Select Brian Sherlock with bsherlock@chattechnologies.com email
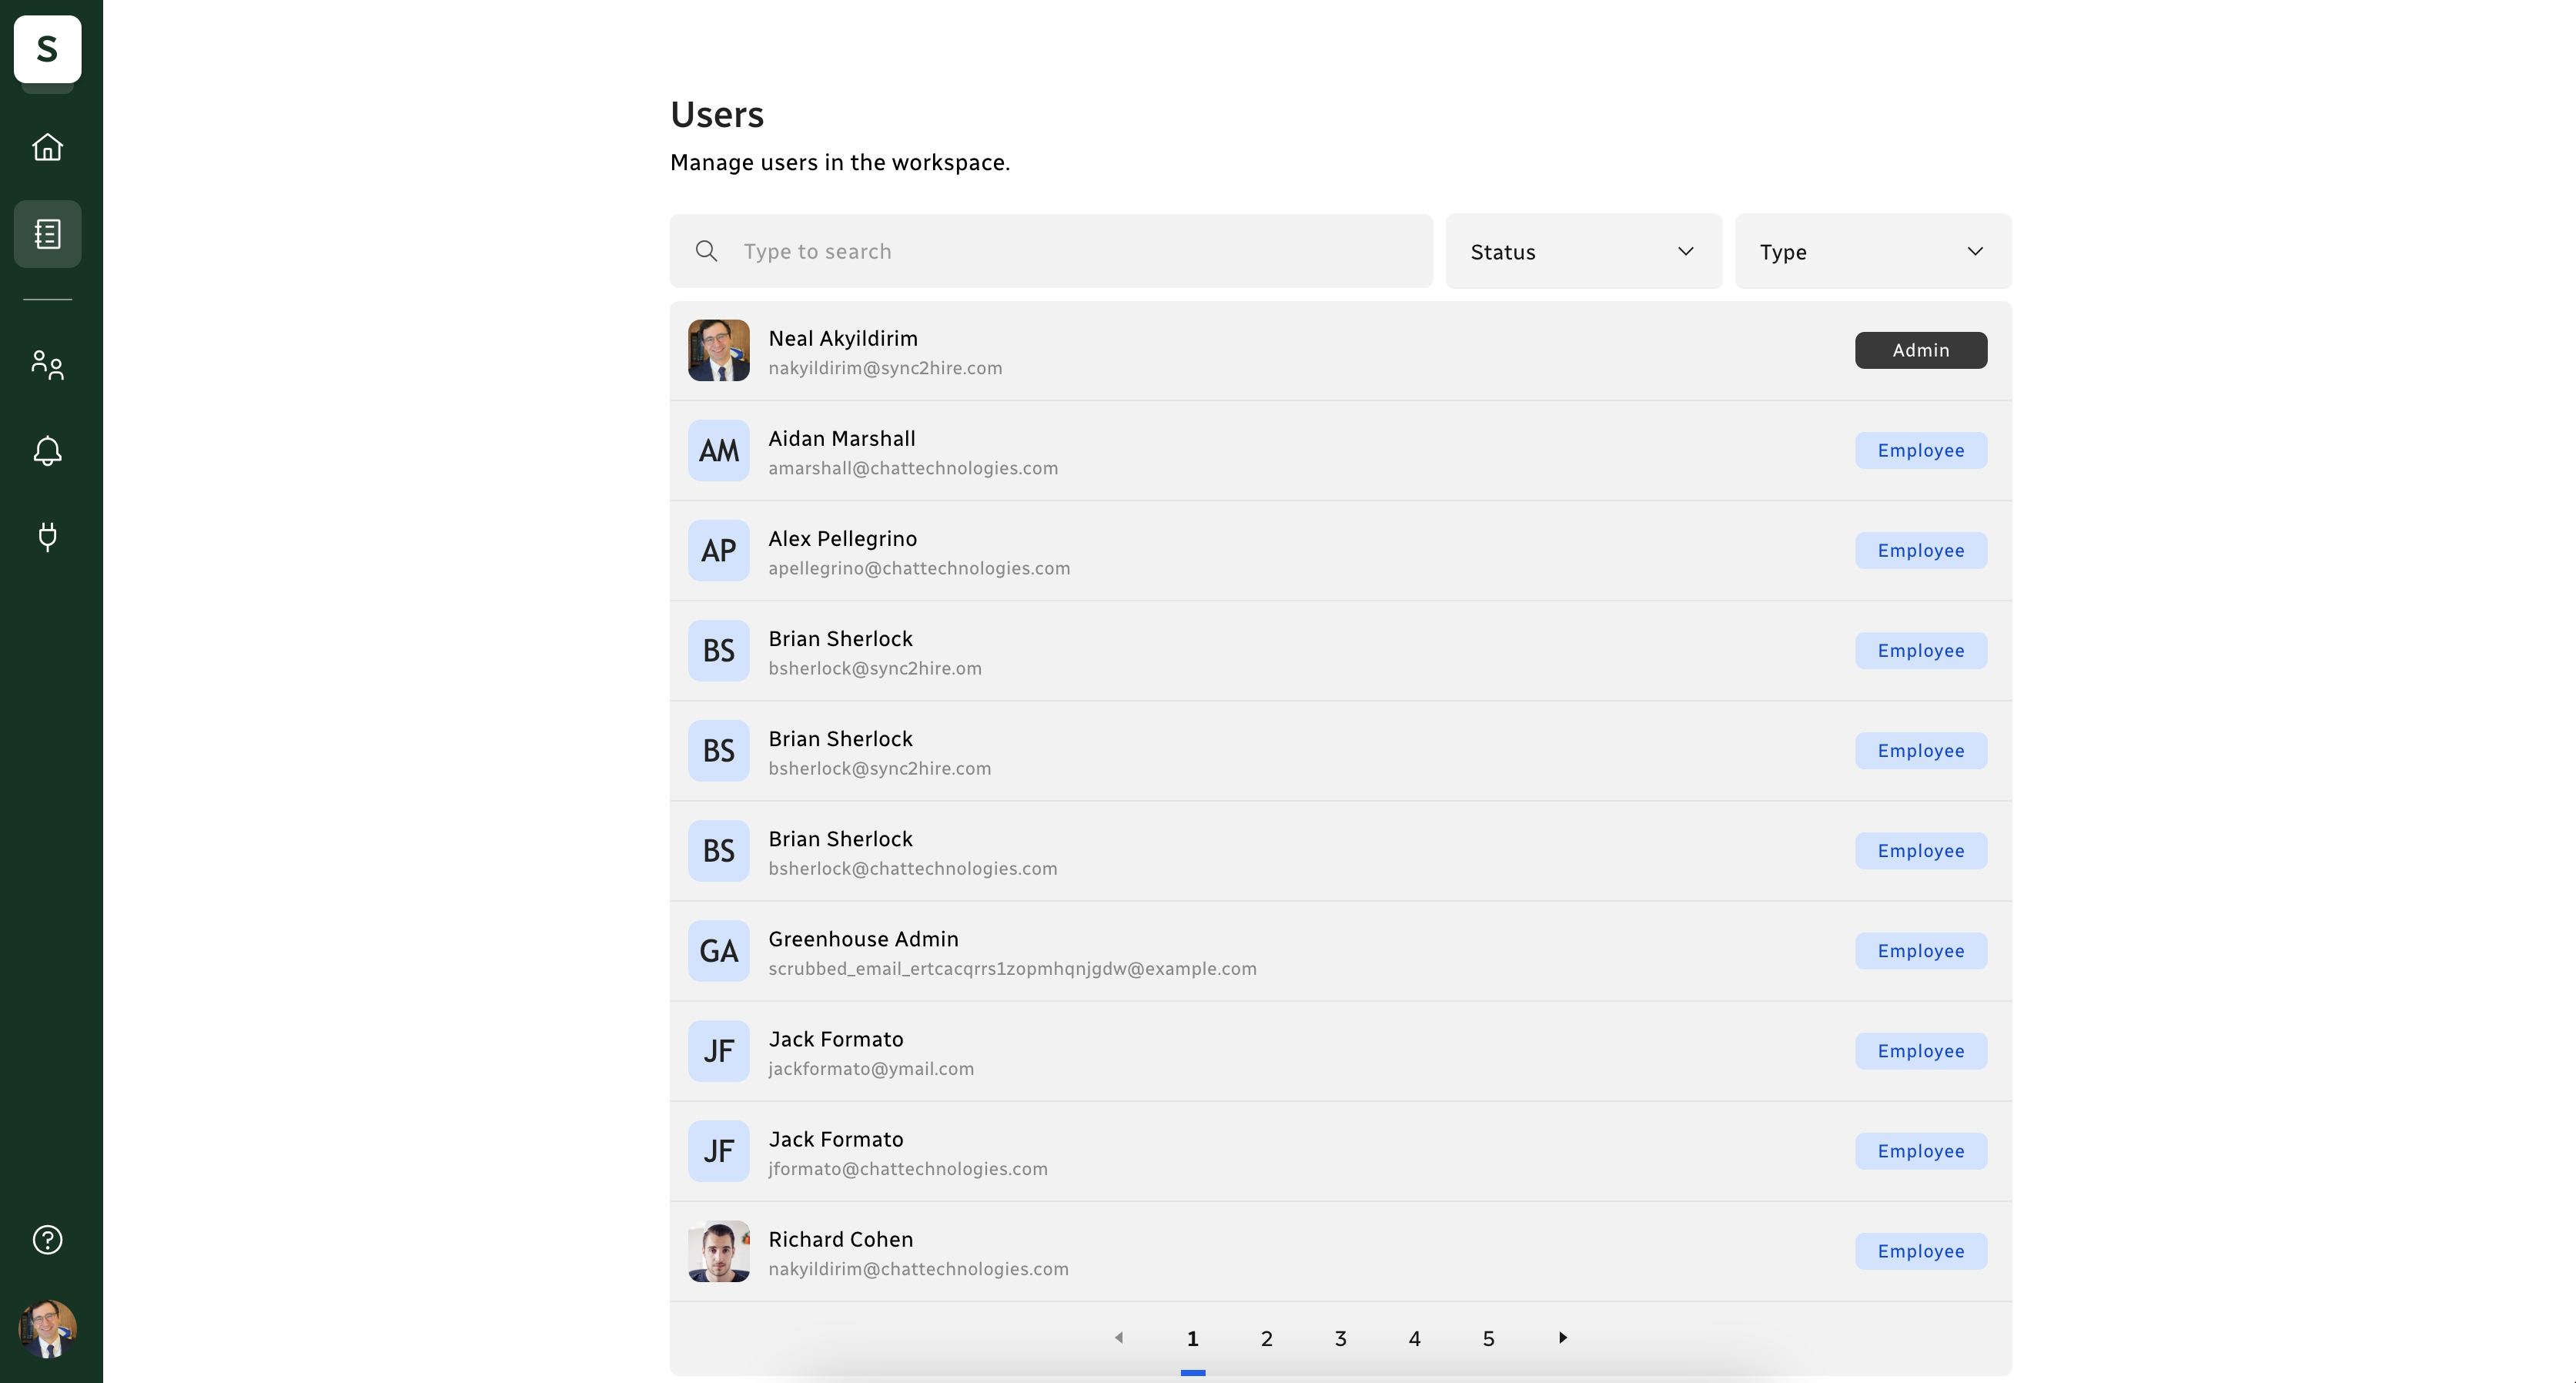The image size is (2576, 1383). 1341,851
